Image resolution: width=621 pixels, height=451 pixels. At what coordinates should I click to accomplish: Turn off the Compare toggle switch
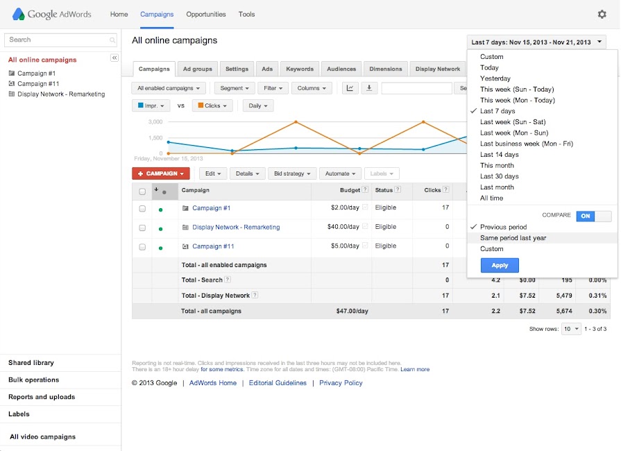coord(594,216)
